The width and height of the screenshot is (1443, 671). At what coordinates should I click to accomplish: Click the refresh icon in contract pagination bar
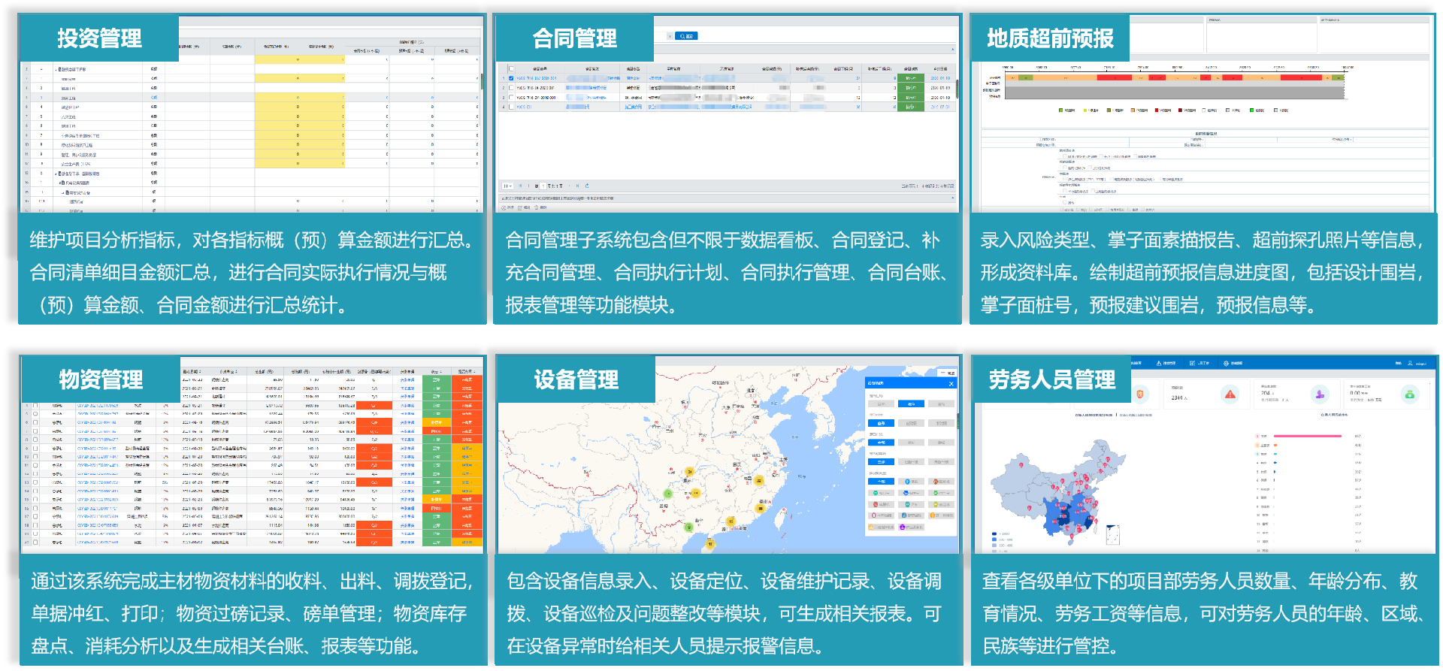point(587,186)
